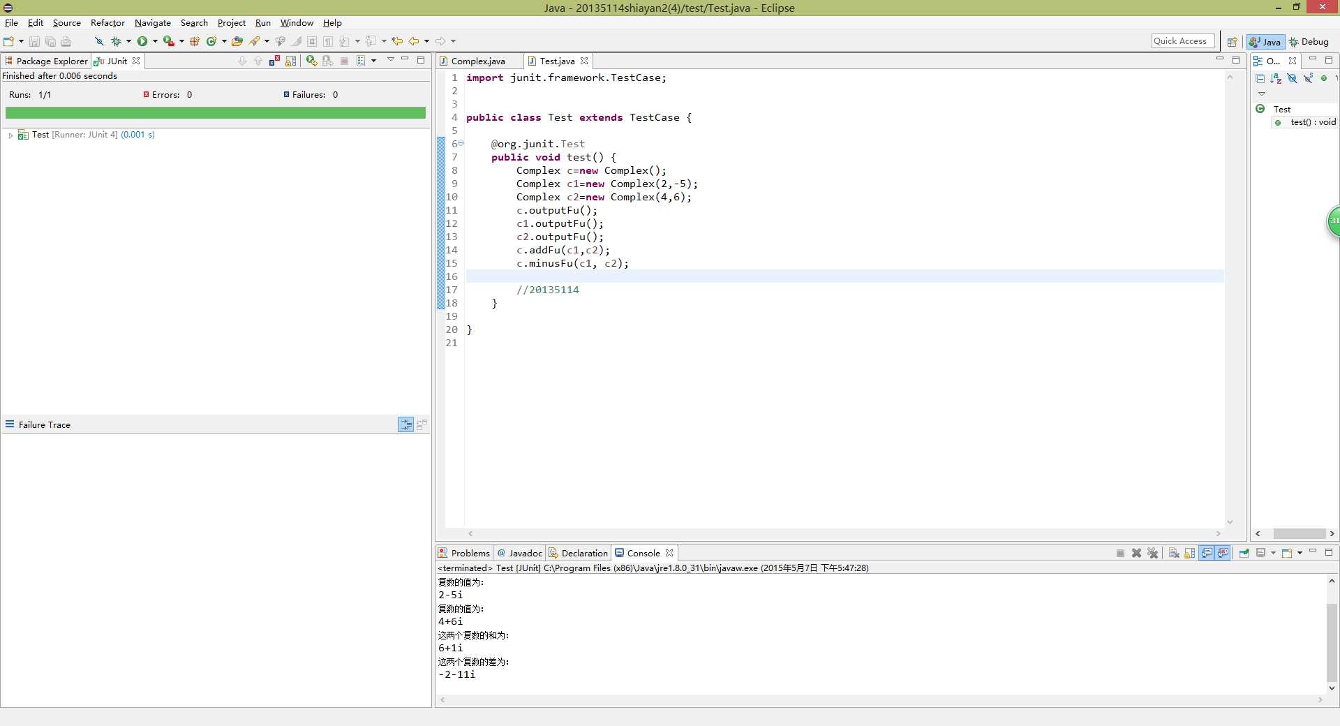Collapse the test() method fold marker at line 6
Screen dimensions: 1340x726
pos(461,143)
